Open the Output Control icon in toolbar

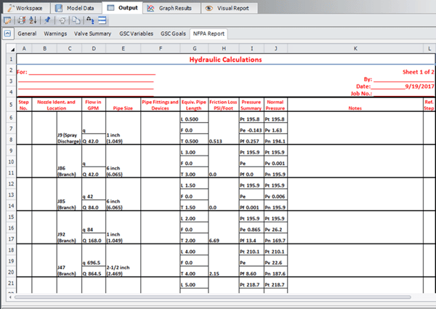click(7, 20)
